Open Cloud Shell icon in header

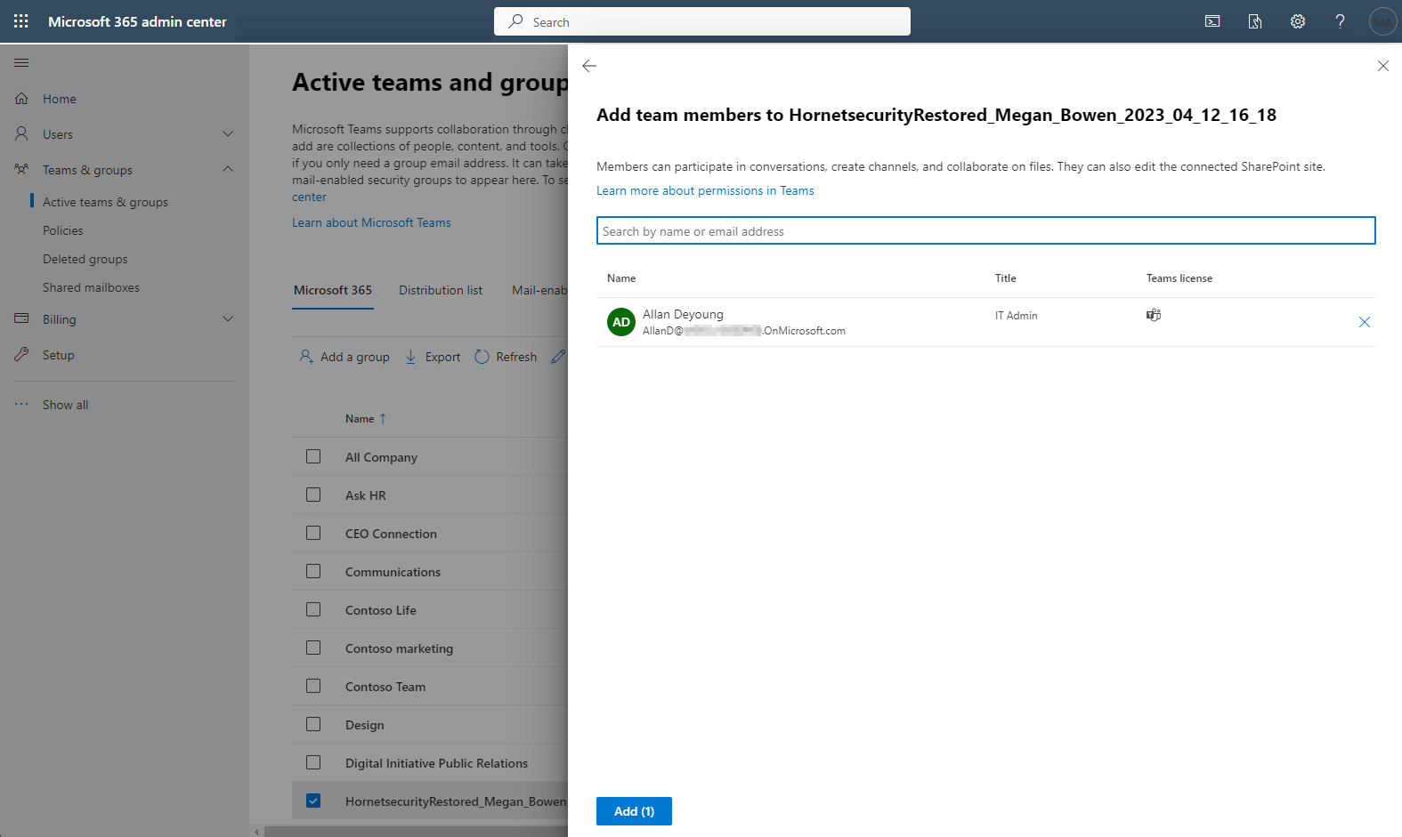tap(1212, 21)
